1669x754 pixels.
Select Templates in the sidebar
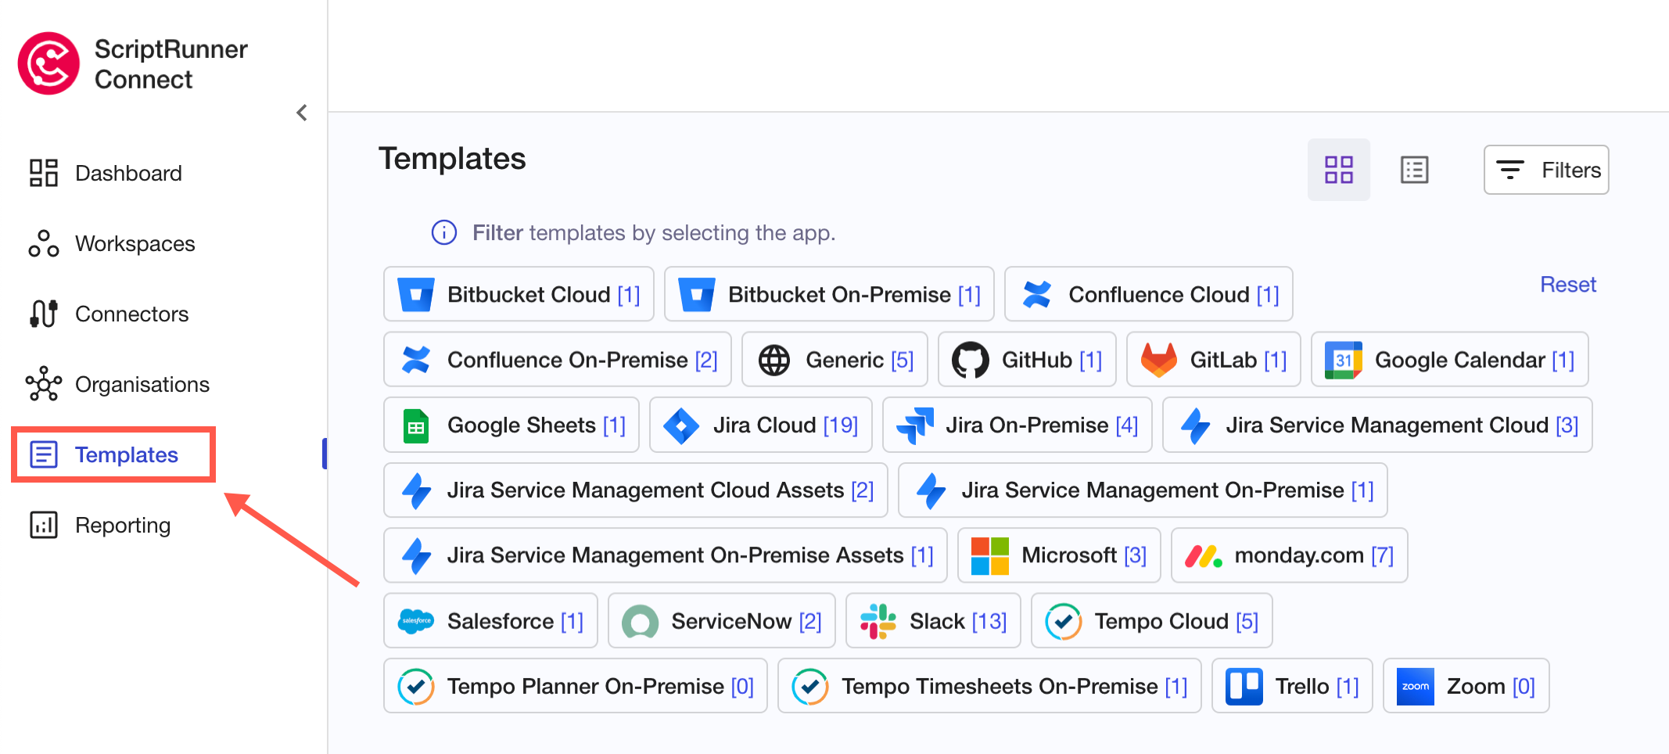[113, 454]
